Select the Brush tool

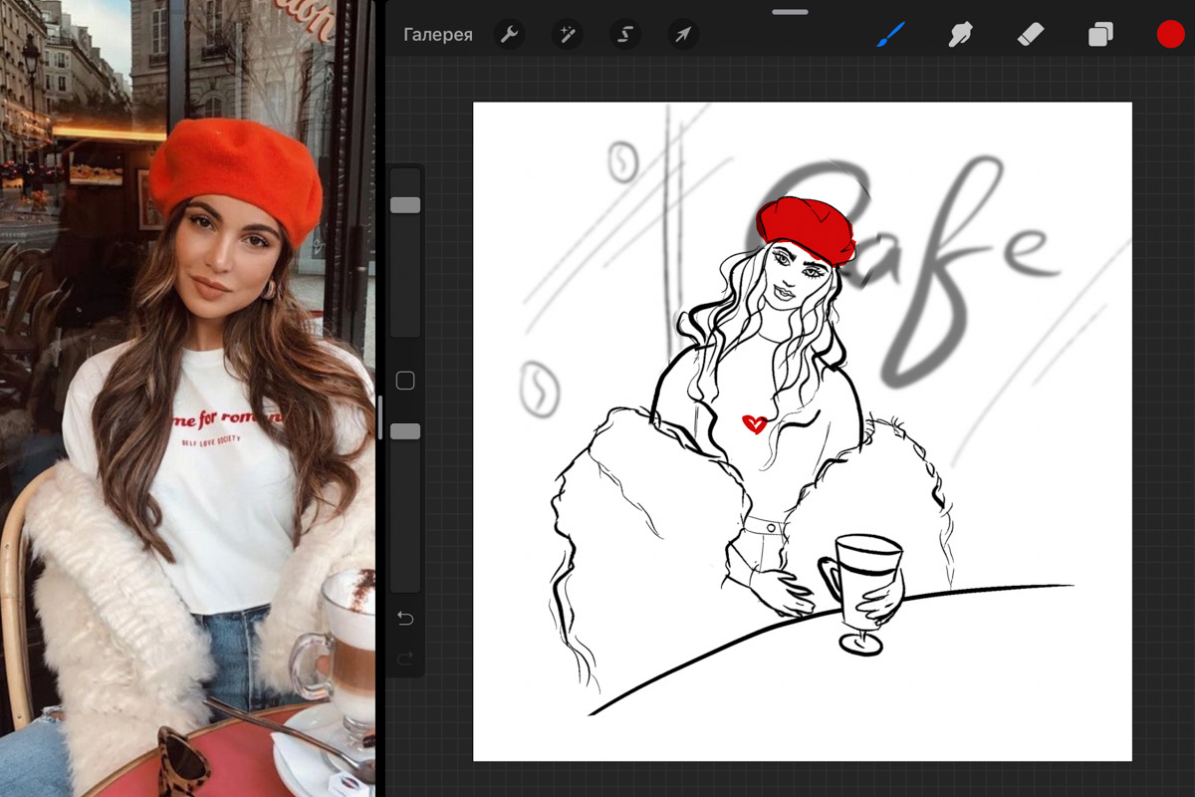point(891,35)
